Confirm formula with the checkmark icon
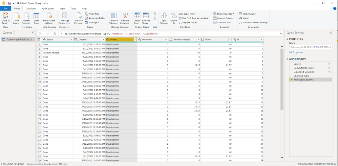338x166 pixels. pos(48,34)
